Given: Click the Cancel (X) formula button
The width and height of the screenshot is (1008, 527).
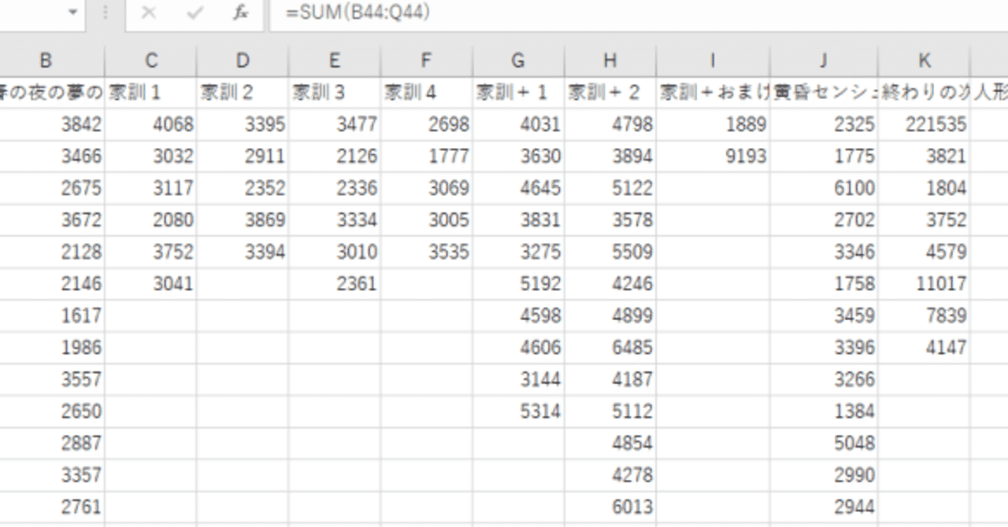Looking at the screenshot, I should [148, 13].
